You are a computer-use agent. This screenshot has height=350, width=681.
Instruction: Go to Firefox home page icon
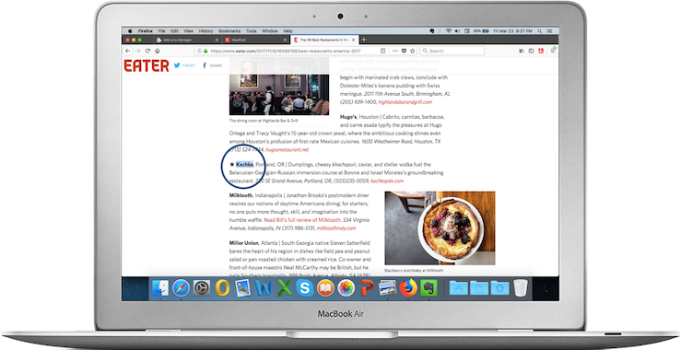pyautogui.click(x=158, y=51)
